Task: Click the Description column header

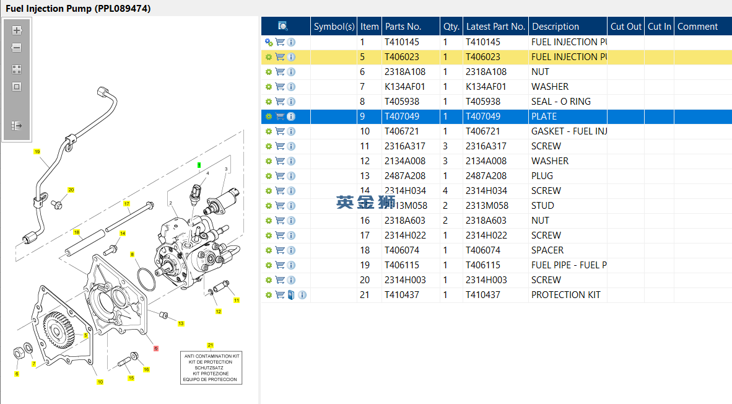Action: click(568, 26)
